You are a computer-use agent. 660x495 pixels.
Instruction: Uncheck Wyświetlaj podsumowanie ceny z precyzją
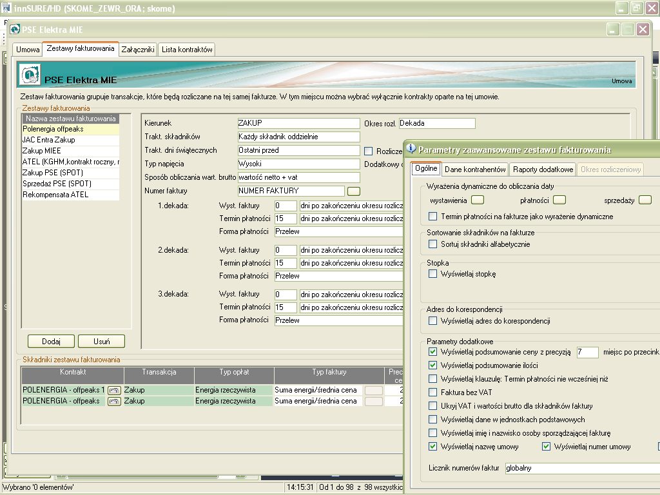pyautogui.click(x=432, y=351)
